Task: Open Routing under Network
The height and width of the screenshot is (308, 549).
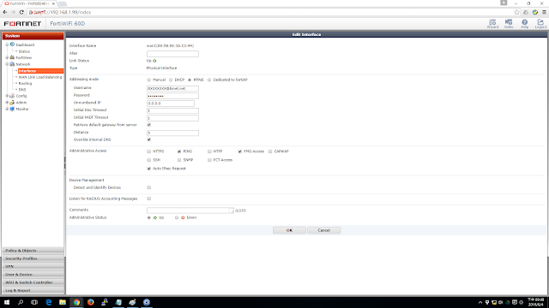Action: (25, 84)
